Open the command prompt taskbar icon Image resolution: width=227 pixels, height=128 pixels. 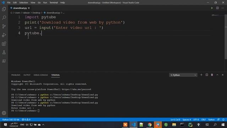182,125
